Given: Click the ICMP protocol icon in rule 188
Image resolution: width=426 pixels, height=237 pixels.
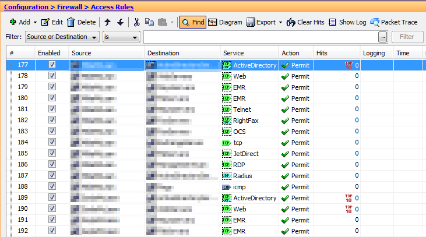Looking at the screenshot, I should 227,187.
